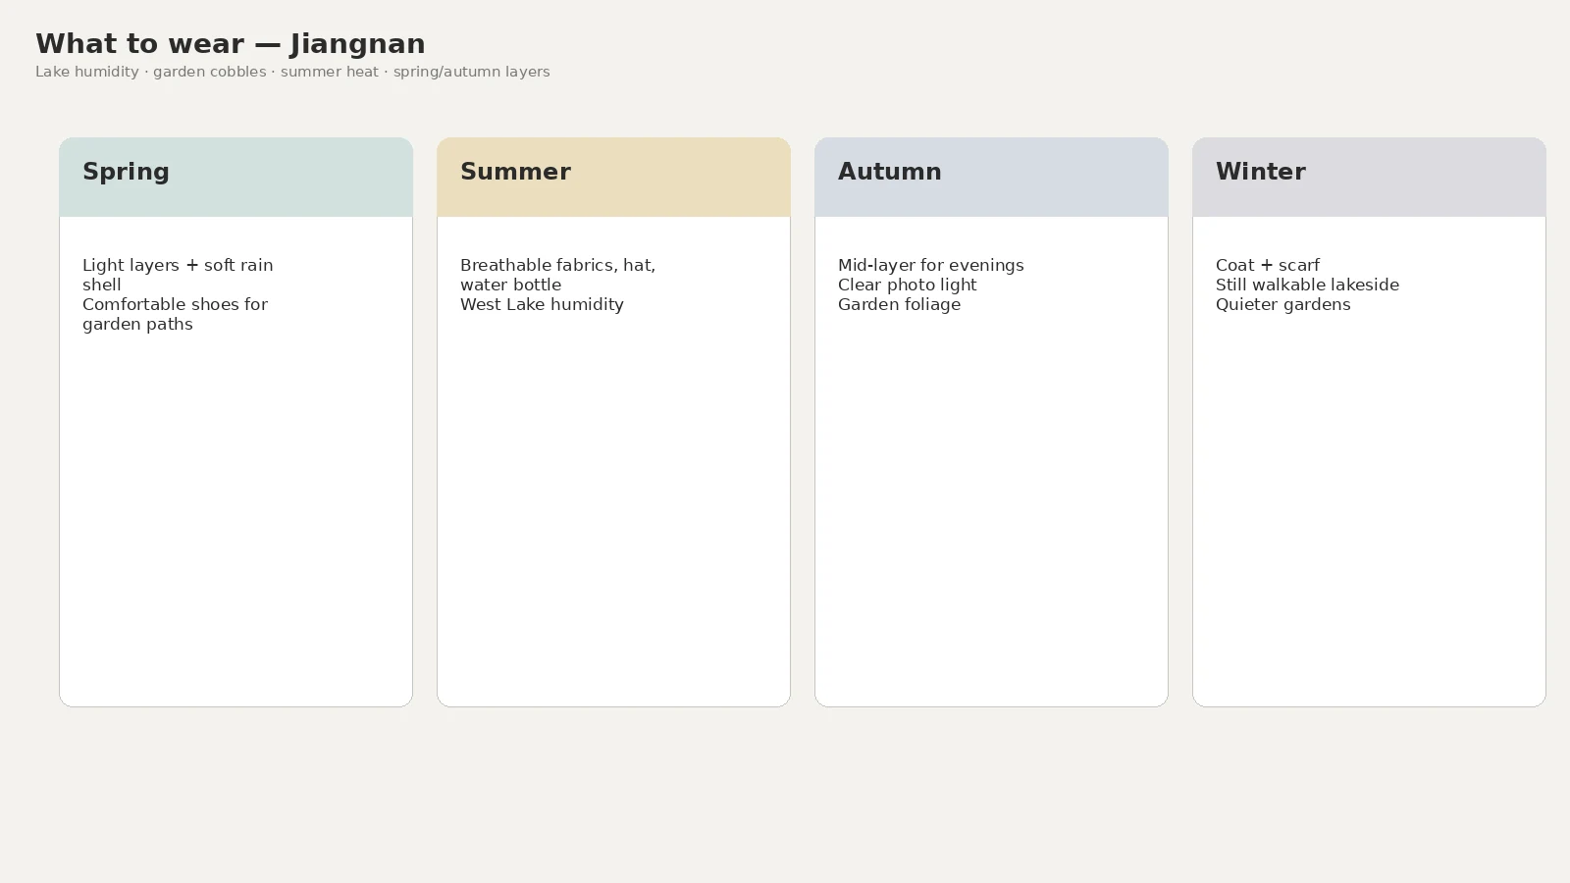
Task: Select the Winter card header
Action: pyautogui.click(x=1369, y=177)
